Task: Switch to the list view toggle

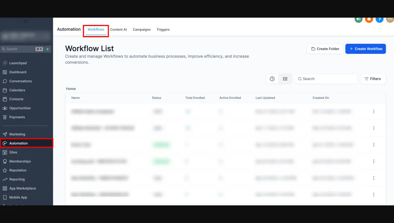Action: point(285,79)
